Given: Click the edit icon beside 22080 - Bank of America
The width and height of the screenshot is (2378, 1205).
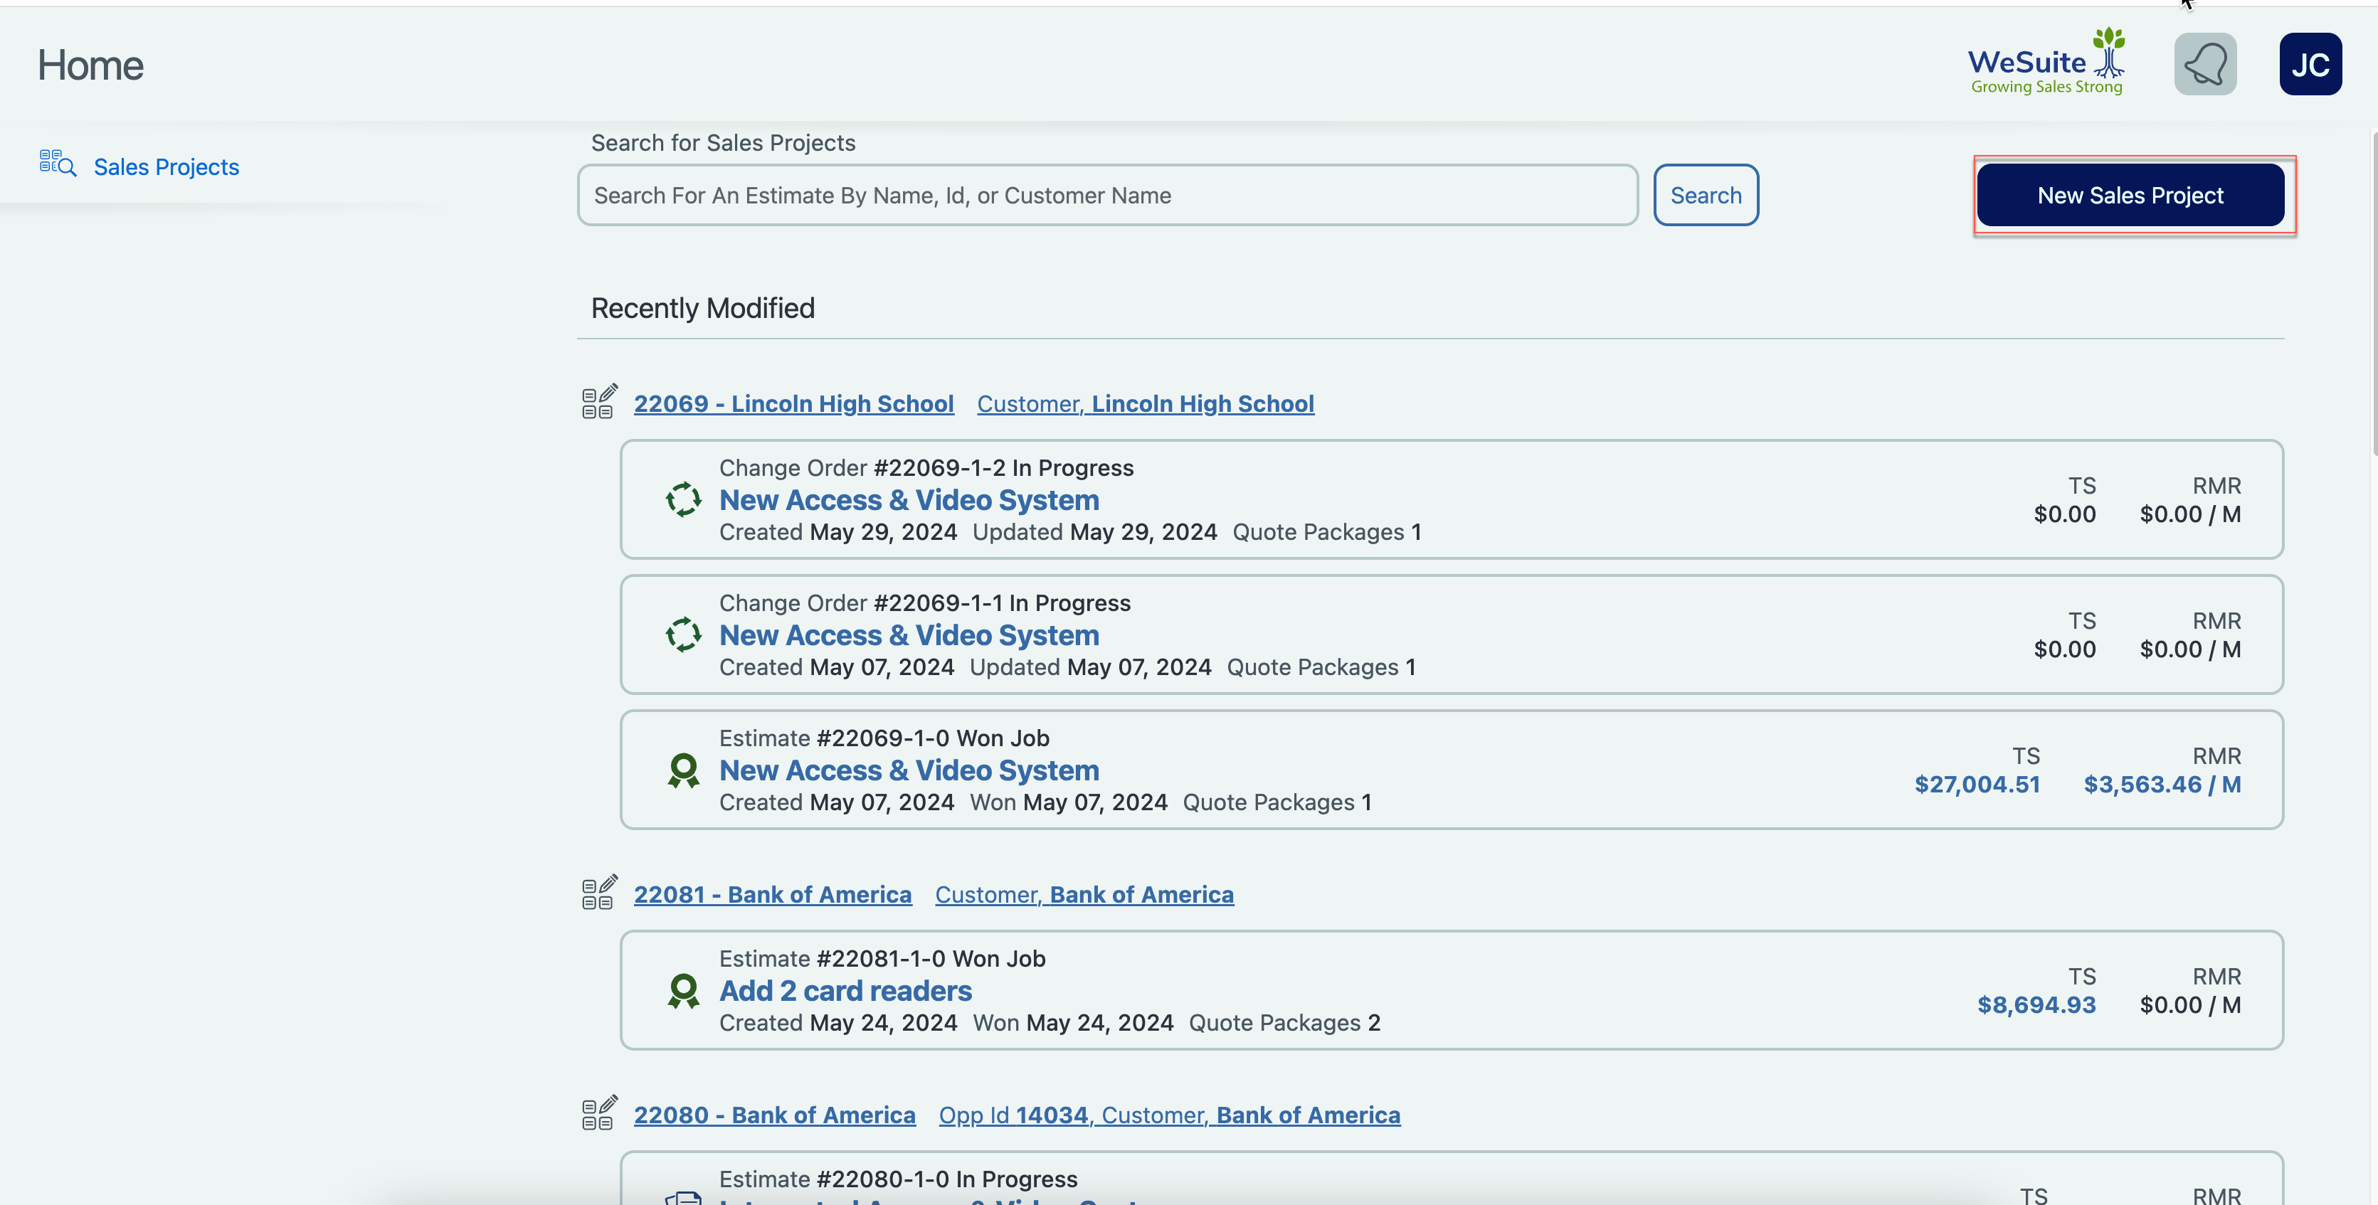Looking at the screenshot, I should tap(599, 1114).
